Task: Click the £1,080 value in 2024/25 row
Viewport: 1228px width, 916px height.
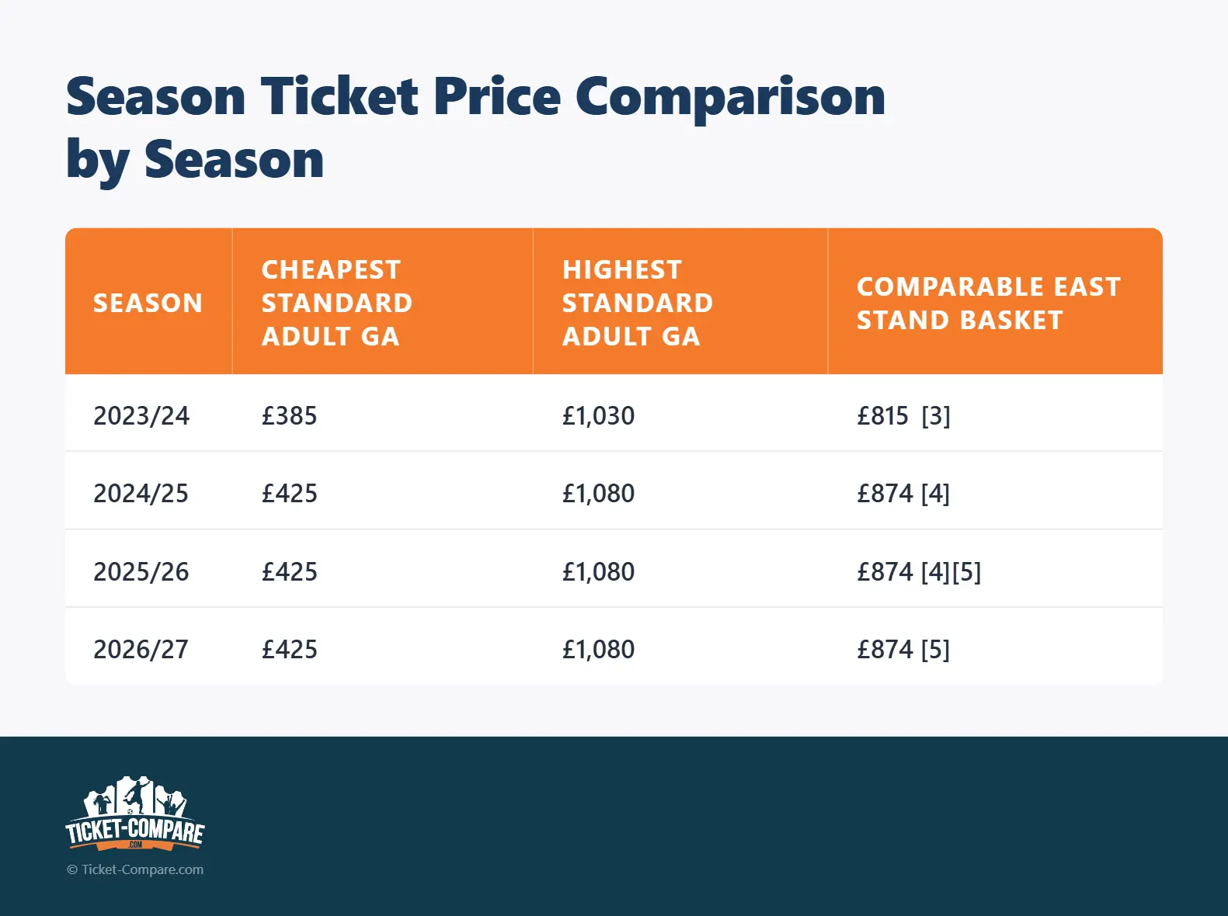Action: (598, 494)
